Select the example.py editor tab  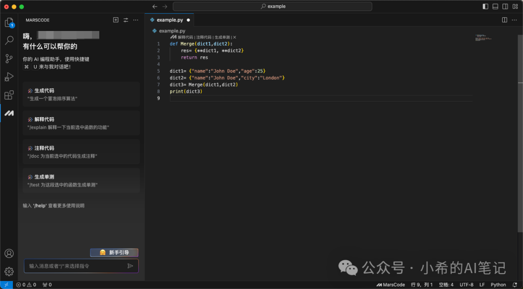point(169,20)
